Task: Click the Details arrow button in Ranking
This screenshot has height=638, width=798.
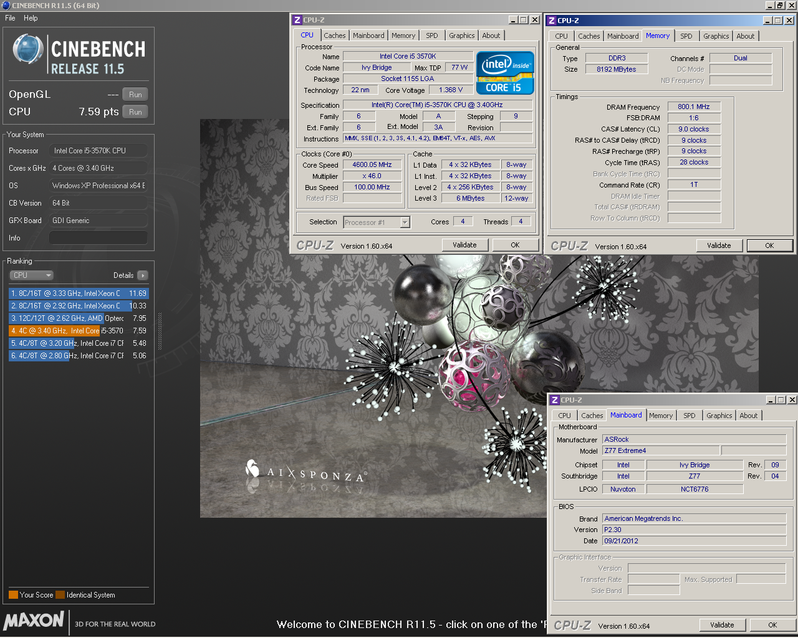Action: point(142,275)
